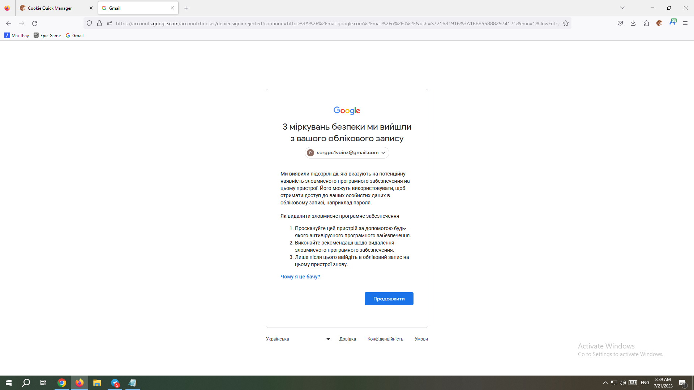Click the touch keyboard tray icon

click(633, 383)
